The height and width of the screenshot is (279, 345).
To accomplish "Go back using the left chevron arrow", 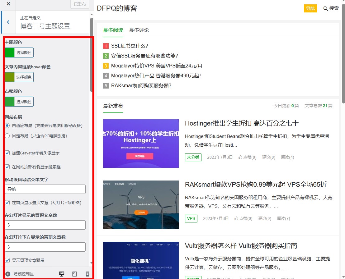I will coord(8,22).
